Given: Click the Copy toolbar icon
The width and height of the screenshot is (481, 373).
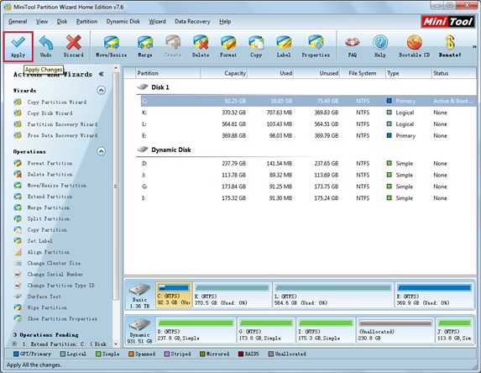Looking at the screenshot, I should 256,47.
